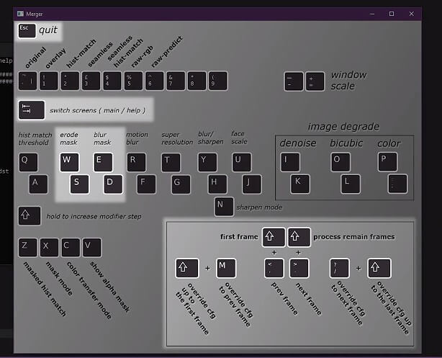The width and height of the screenshot is (442, 358).
Task: Click the C color transfer mode key
Action: [71, 247]
